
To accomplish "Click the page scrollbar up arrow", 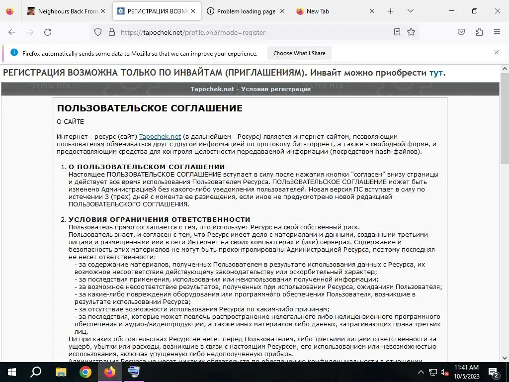I will (505, 69).
